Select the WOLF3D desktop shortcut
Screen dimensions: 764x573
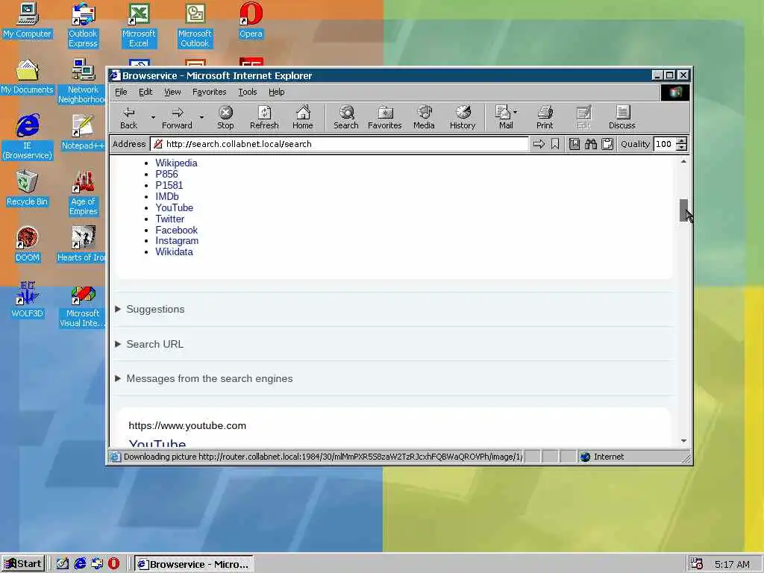click(27, 301)
